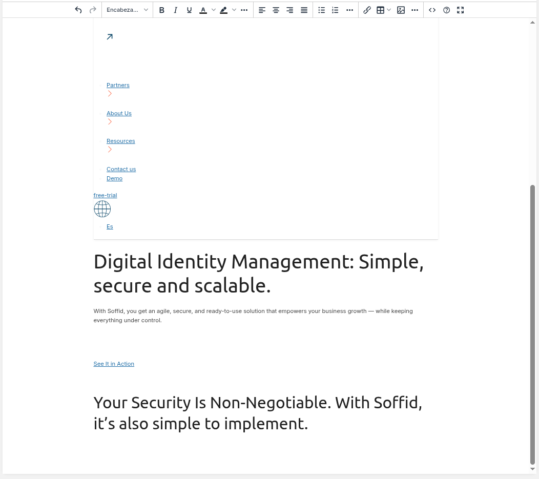
Task: Select the Es language link
Action: tap(110, 227)
